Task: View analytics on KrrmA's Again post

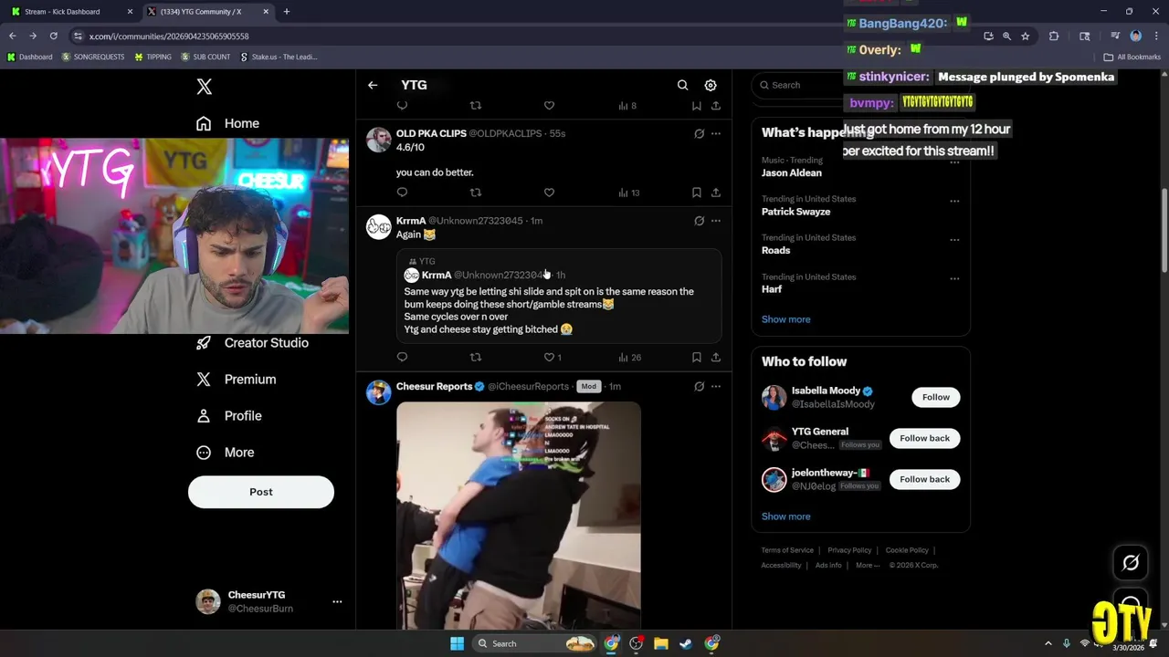Action: coord(629,357)
